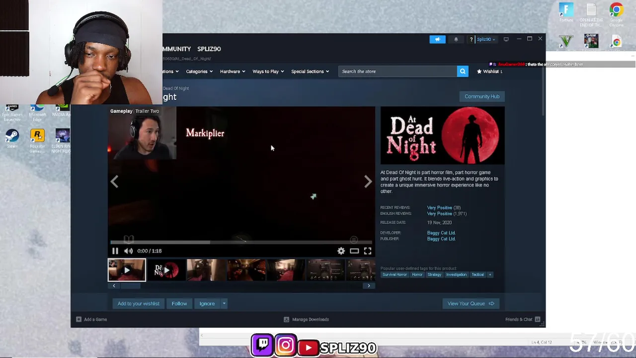Pause the Gameplay trailer video
This screenshot has height=358, width=636.
tap(115, 251)
